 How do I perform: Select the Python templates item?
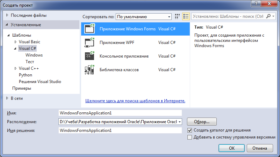pos(26,75)
